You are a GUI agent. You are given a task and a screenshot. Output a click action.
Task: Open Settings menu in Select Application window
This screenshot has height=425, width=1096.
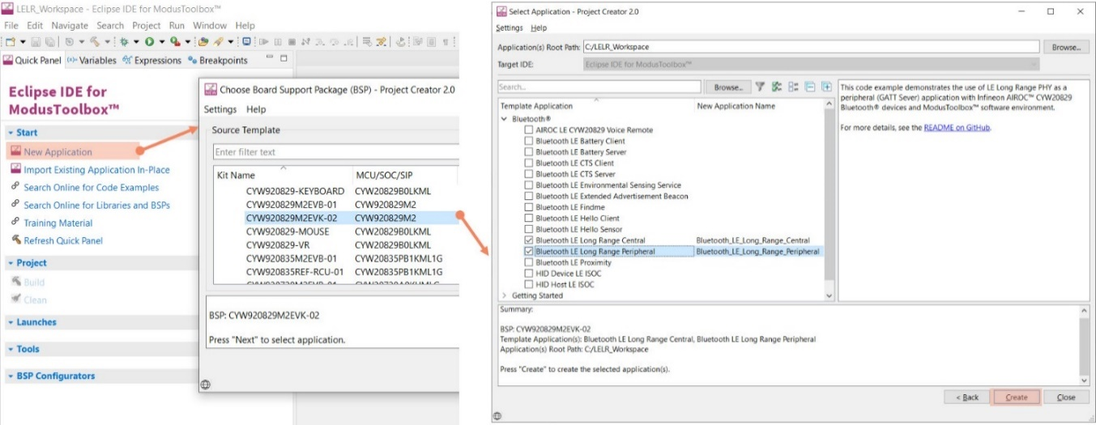(510, 28)
